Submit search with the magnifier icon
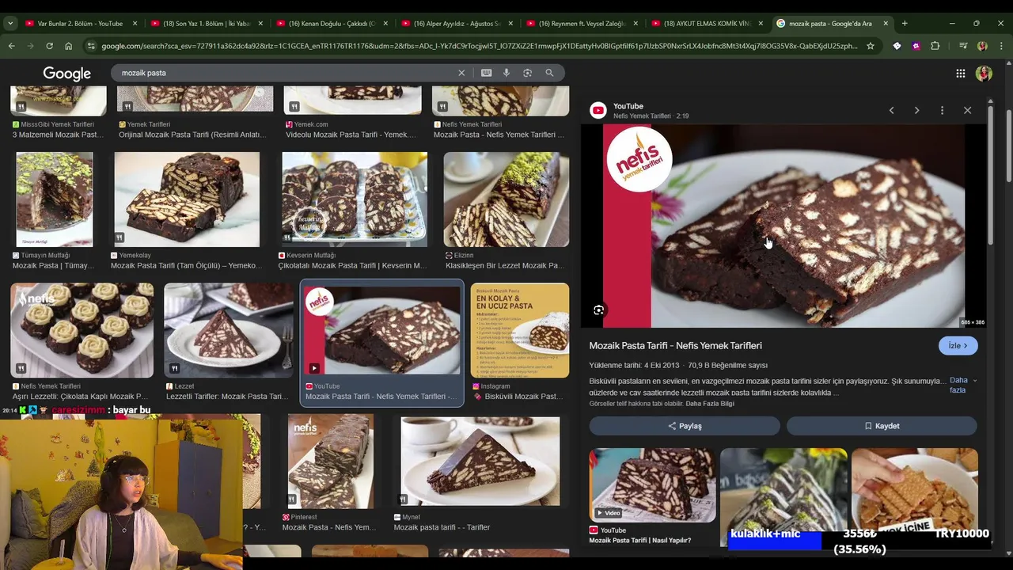This screenshot has width=1013, height=570. [x=549, y=73]
